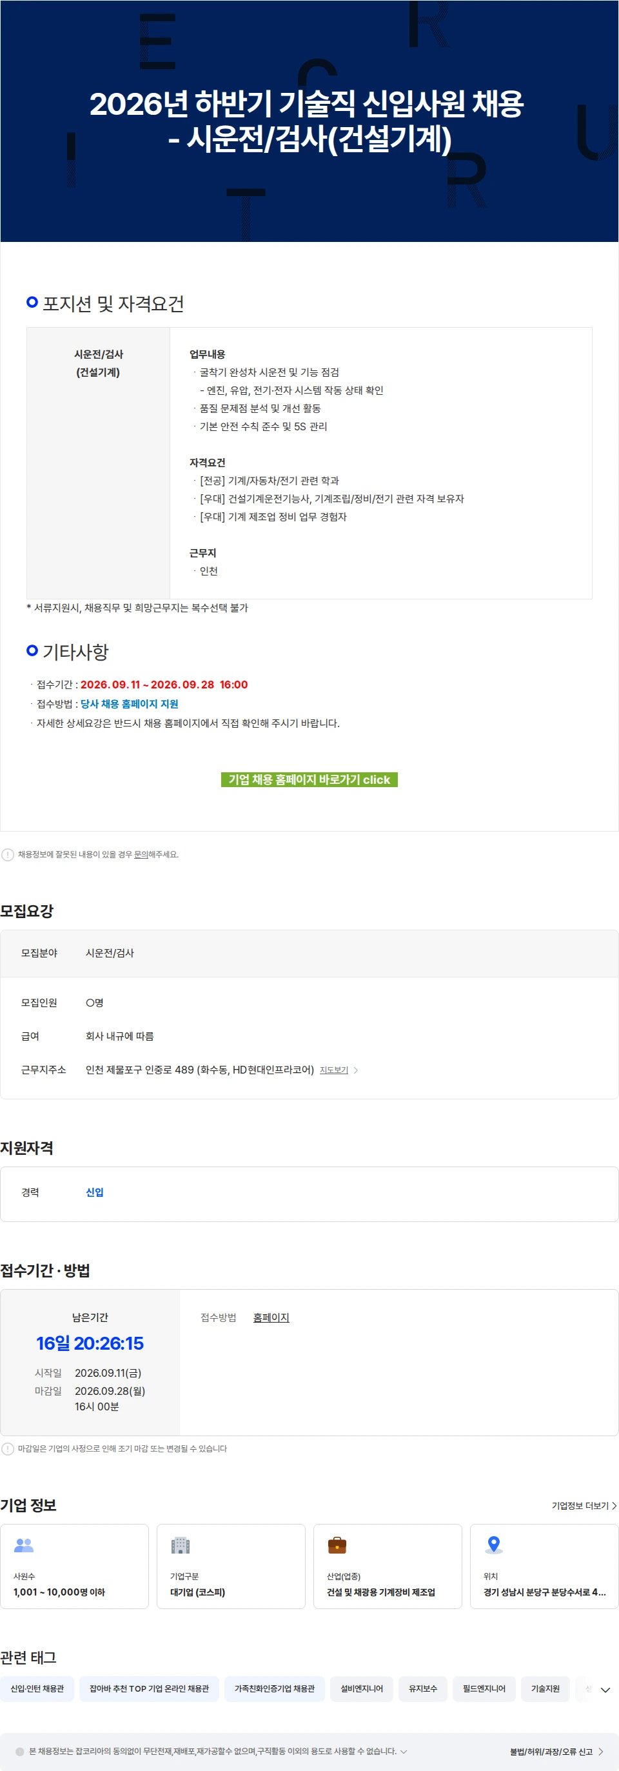Click the chevron beside 오류 신고
Image resolution: width=619 pixels, height=1771 pixels.
coord(600,1752)
